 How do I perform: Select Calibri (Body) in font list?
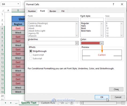(35, 26)
